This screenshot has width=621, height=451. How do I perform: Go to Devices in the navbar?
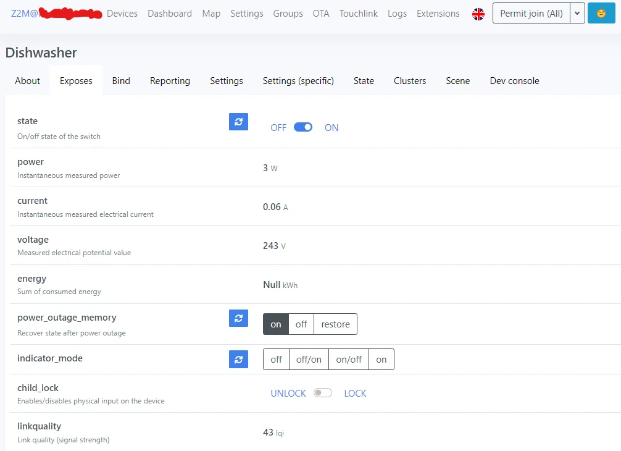122,14
